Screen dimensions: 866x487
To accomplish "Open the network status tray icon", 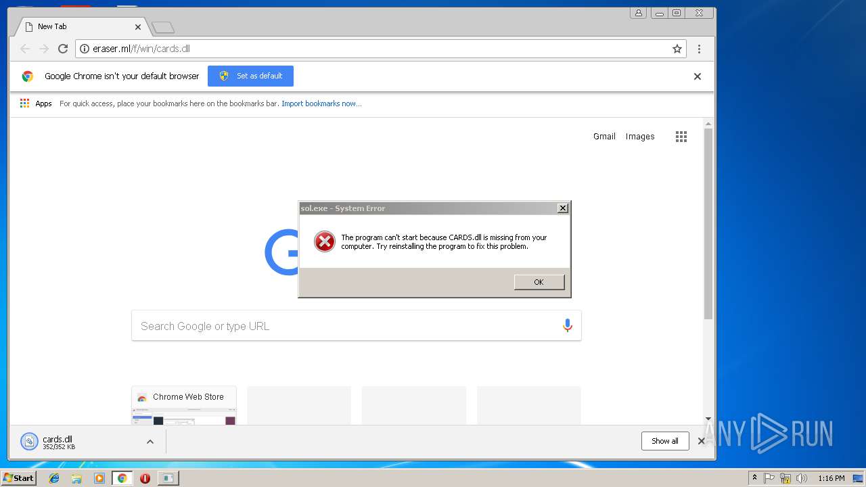I will [x=785, y=478].
